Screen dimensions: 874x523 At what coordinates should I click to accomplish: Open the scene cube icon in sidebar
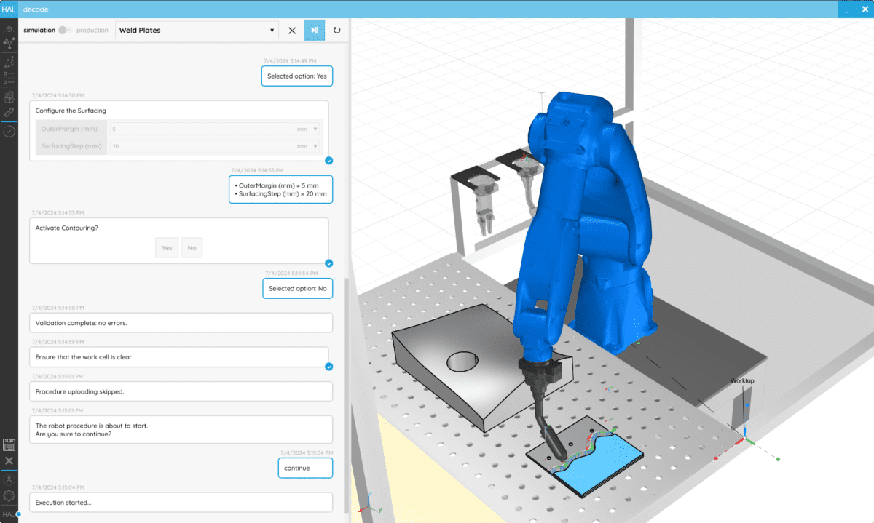click(x=9, y=28)
